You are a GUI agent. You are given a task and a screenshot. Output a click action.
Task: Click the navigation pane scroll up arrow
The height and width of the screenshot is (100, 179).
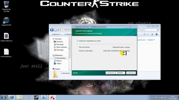(x=69, y=37)
